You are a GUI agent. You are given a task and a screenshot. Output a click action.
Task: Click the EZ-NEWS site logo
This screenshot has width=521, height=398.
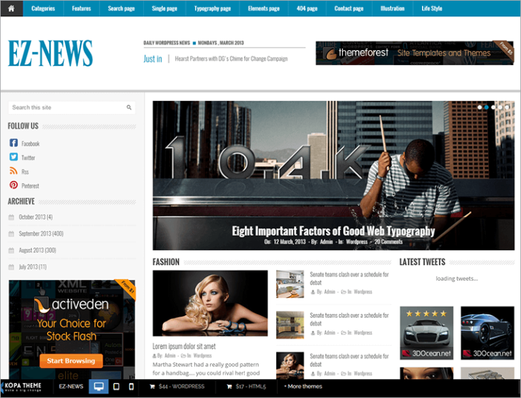50,53
